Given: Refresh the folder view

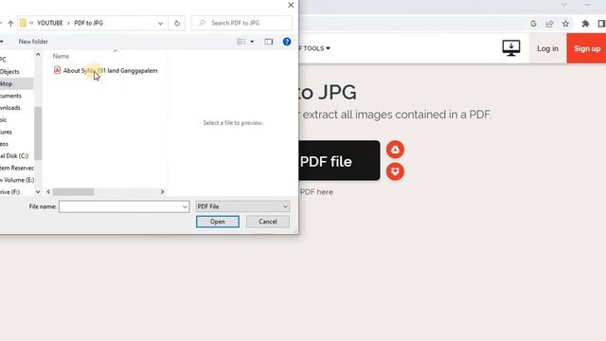Looking at the screenshot, I should point(177,23).
